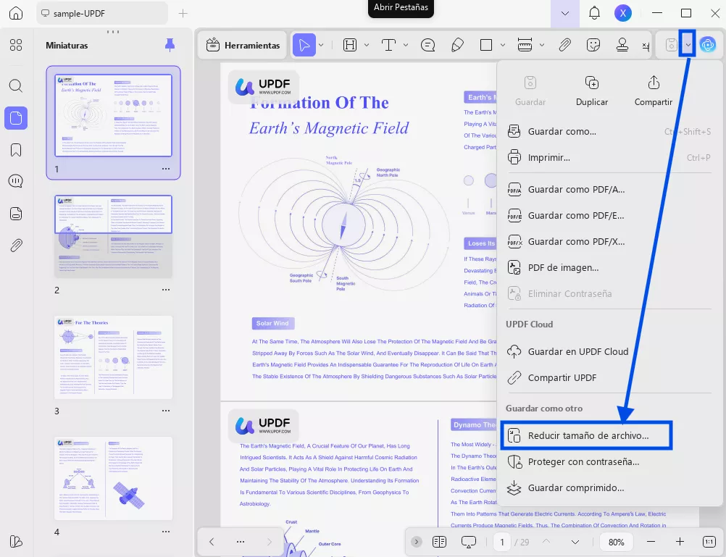This screenshot has height=557, width=726.
Task: Add a new tab with plus button
Action: tap(183, 14)
